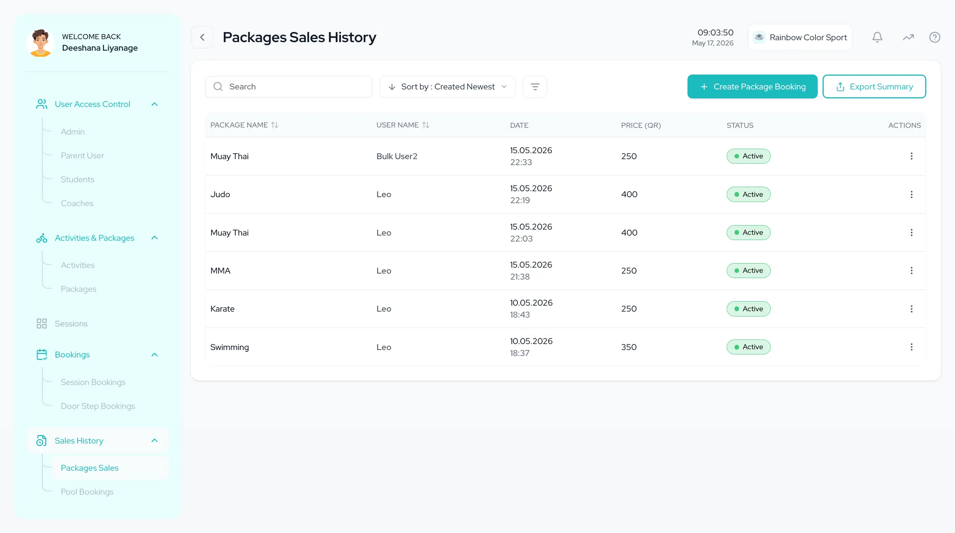Select Packages Sales in sidebar

click(110, 468)
